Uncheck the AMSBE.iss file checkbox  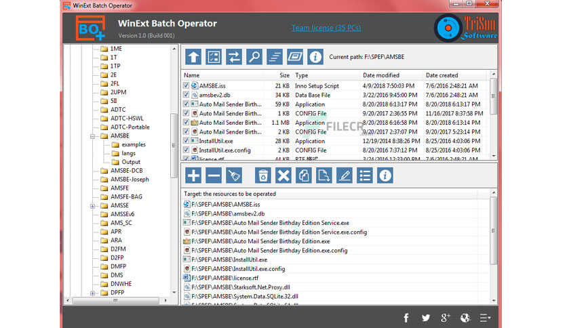(186, 85)
